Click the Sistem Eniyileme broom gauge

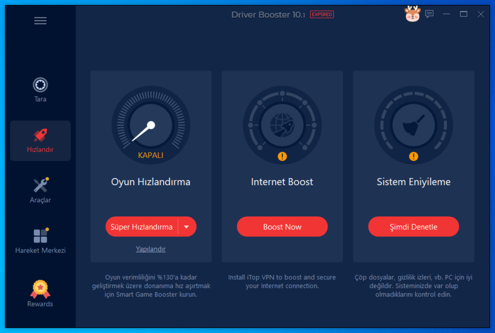[414, 125]
